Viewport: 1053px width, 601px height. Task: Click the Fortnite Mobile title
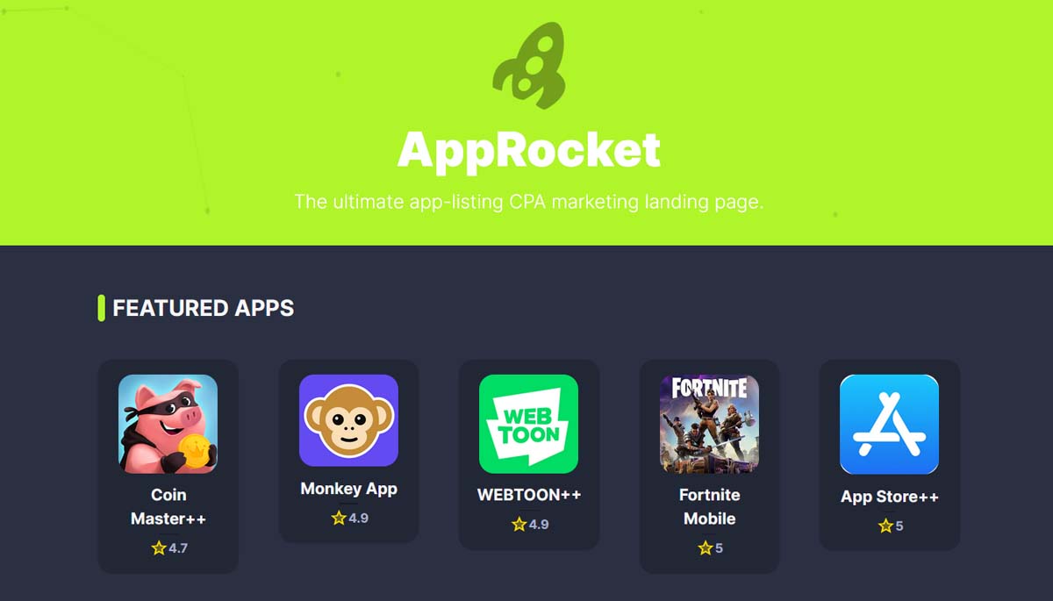(x=709, y=506)
